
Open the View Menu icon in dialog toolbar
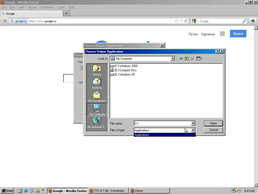tap(200, 59)
